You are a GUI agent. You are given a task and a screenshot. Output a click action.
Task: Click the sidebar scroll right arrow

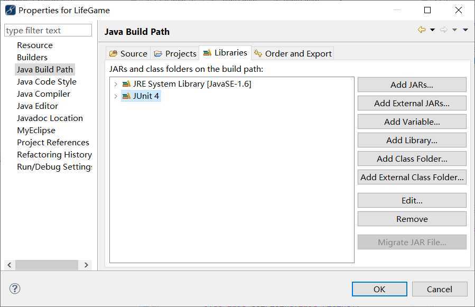pyautogui.click(x=86, y=265)
